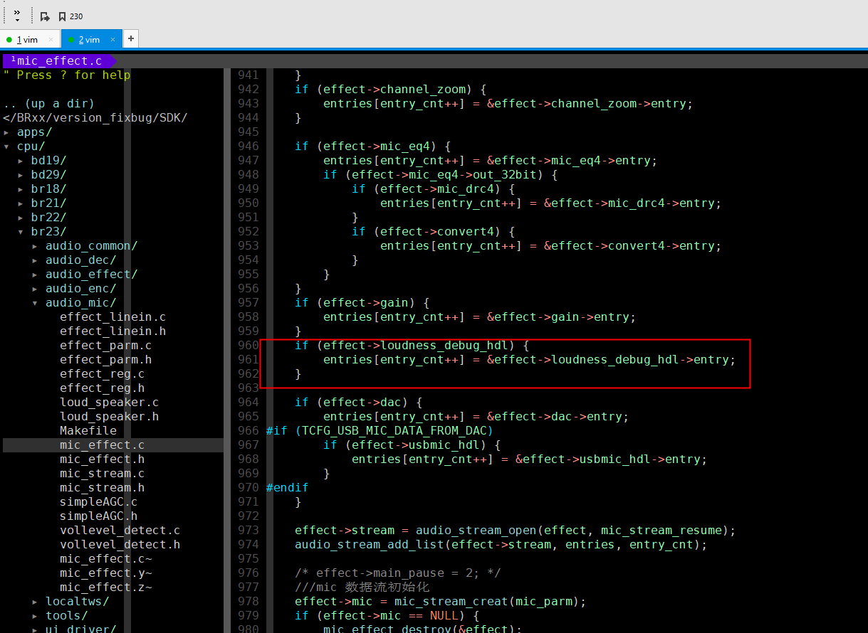Click 'channel_zoom' condition on line 942
Image resolution: width=868 pixels, height=633 pixels.
click(422, 90)
